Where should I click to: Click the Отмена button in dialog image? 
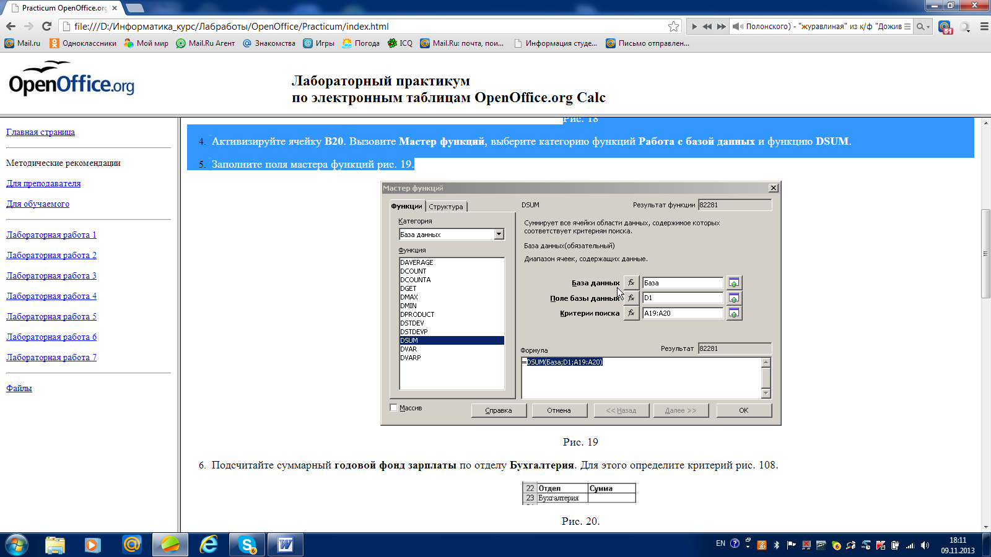point(559,410)
